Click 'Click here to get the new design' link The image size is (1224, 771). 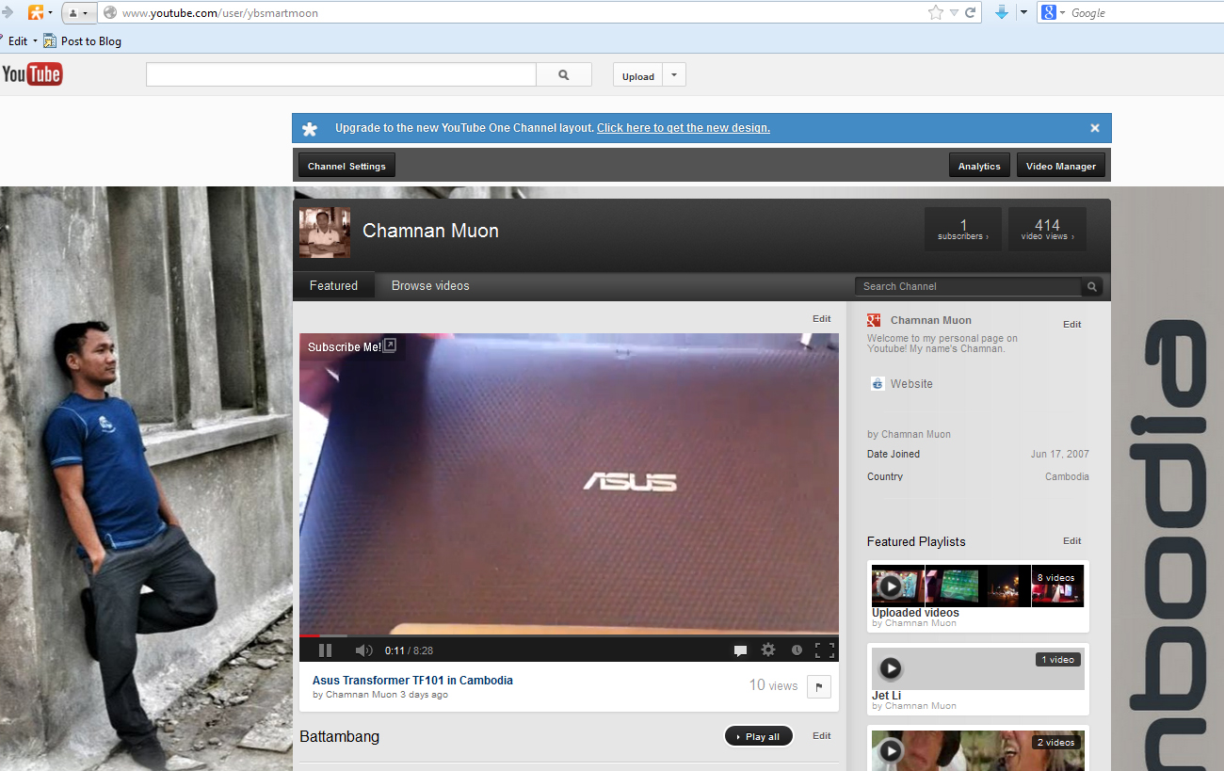[684, 128]
